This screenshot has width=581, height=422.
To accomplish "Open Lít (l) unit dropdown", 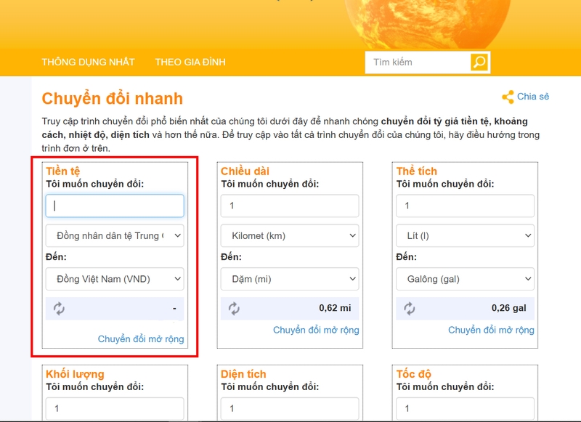I will (465, 235).
